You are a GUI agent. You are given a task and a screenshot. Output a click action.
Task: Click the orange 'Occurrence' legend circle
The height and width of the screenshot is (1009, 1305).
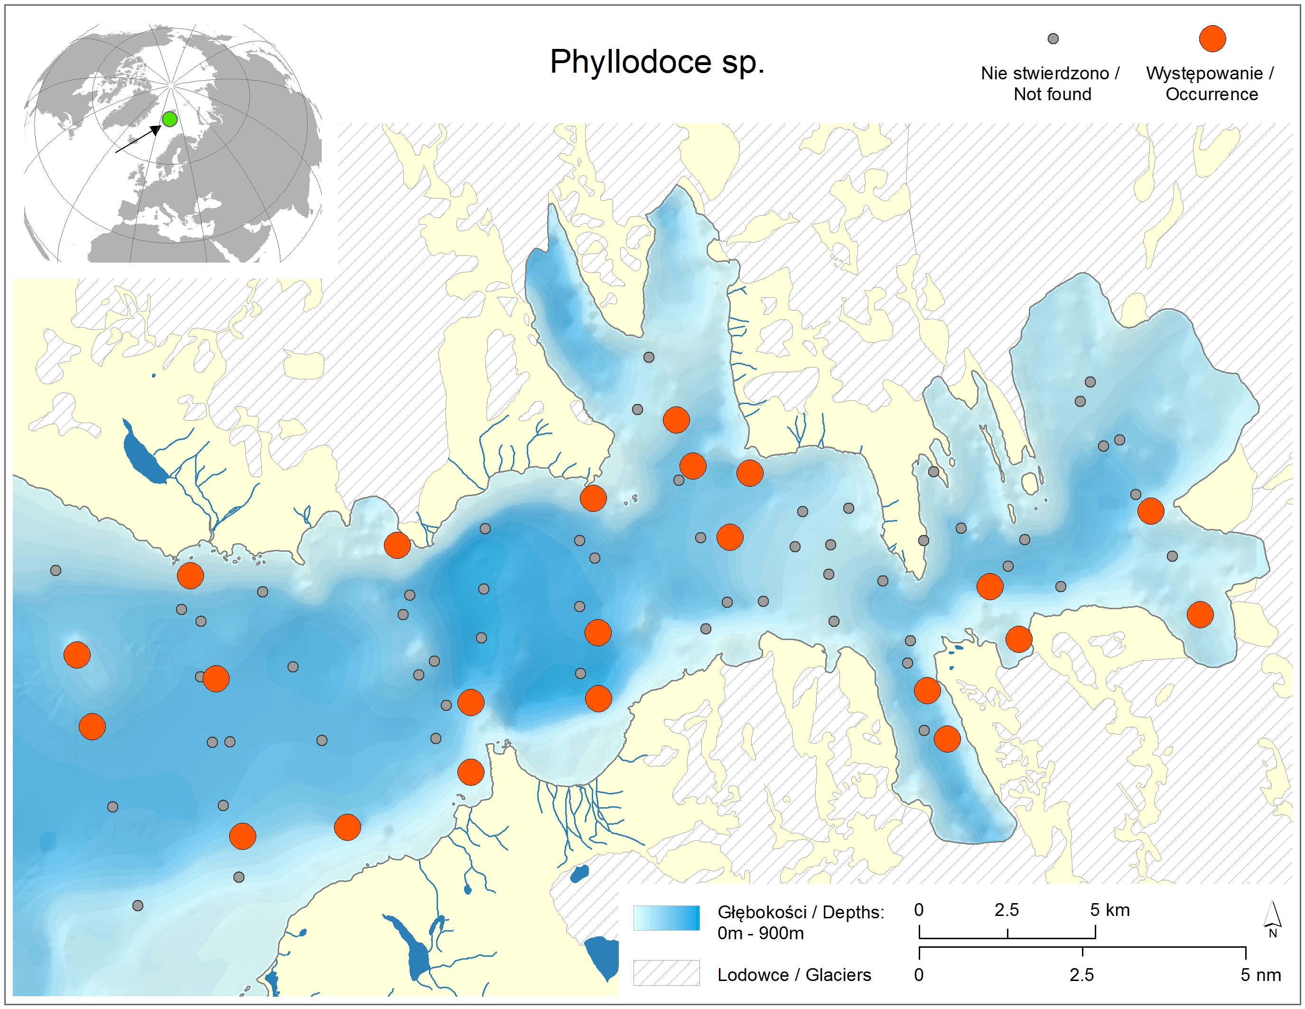(x=1212, y=39)
